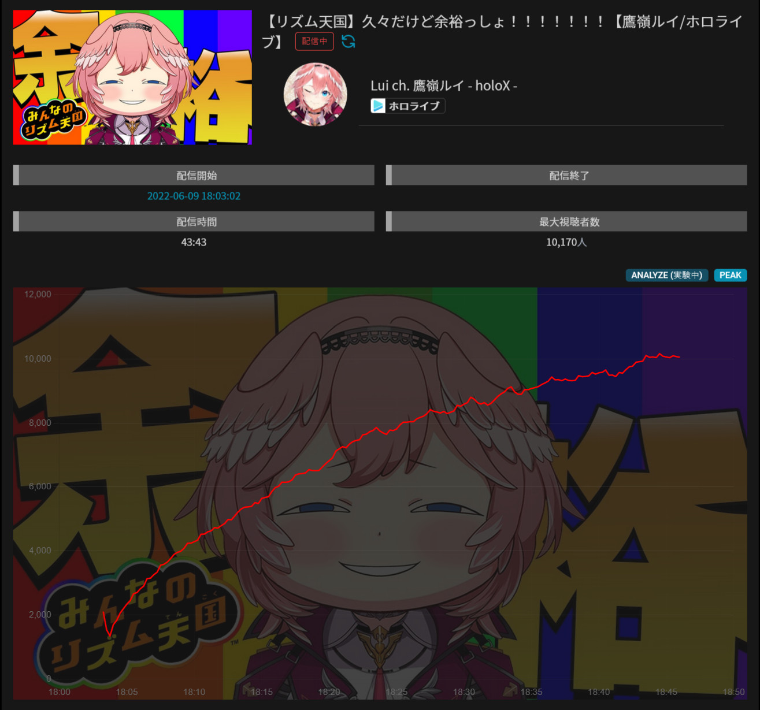Click the 18:15 time axis label

coord(262,692)
